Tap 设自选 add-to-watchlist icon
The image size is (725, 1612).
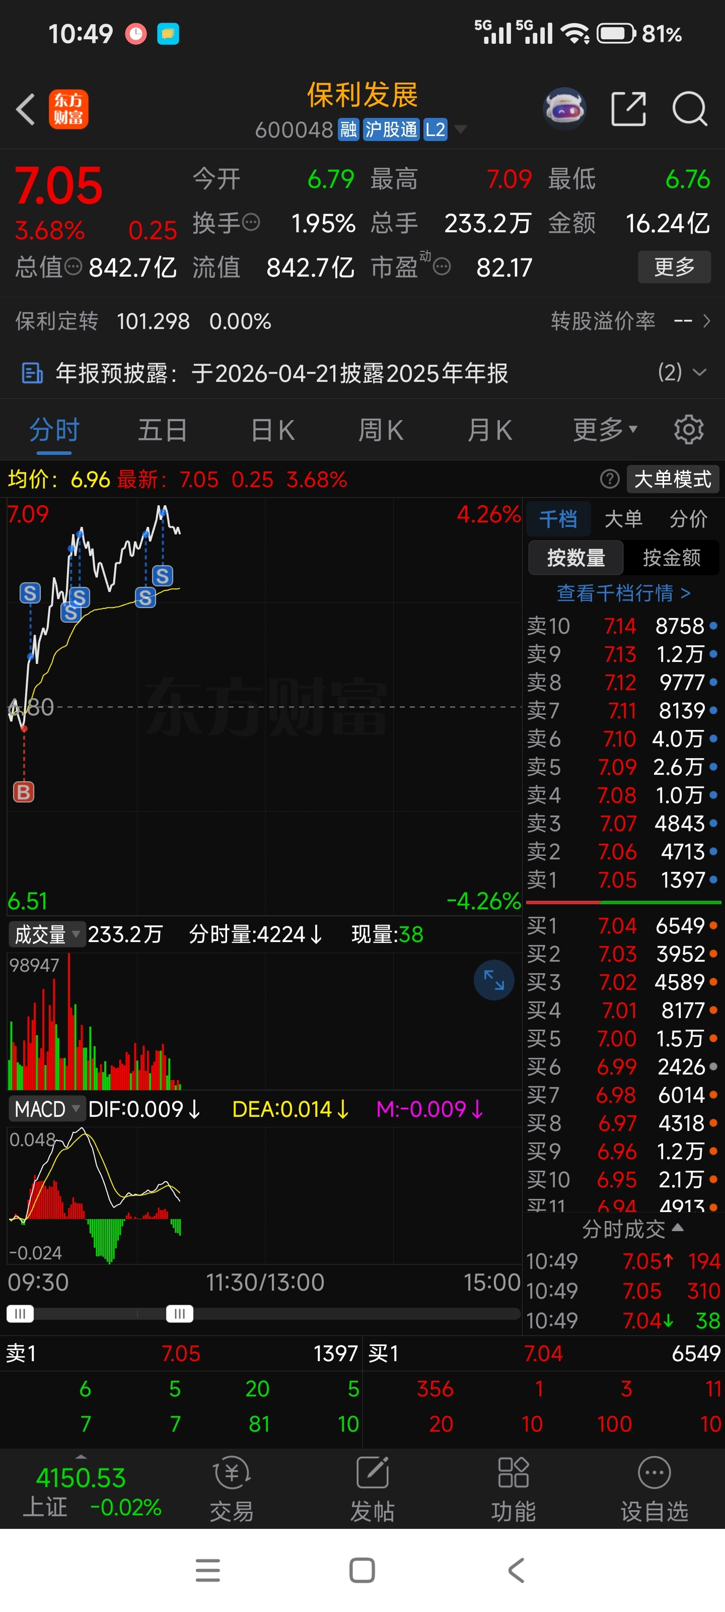click(655, 1473)
